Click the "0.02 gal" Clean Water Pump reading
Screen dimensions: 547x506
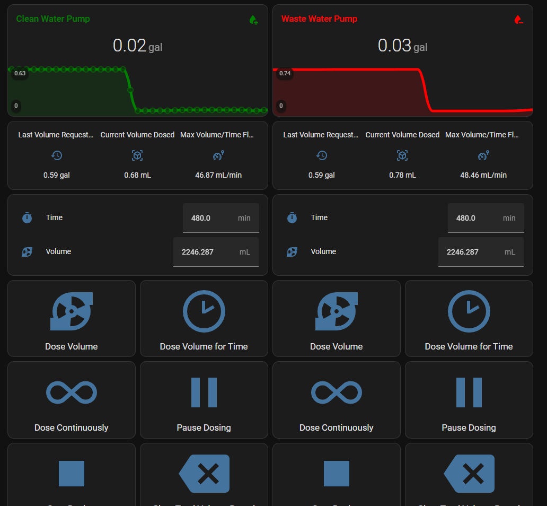(x=138, y=46)
